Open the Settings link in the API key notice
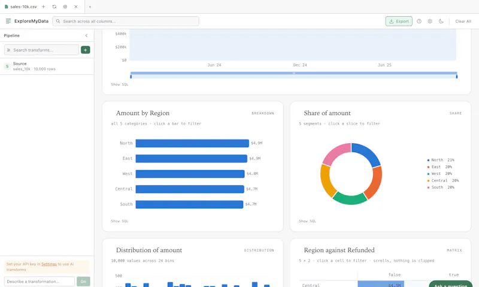The width and height of the screenshot is (479, 287). click(49, 264)
